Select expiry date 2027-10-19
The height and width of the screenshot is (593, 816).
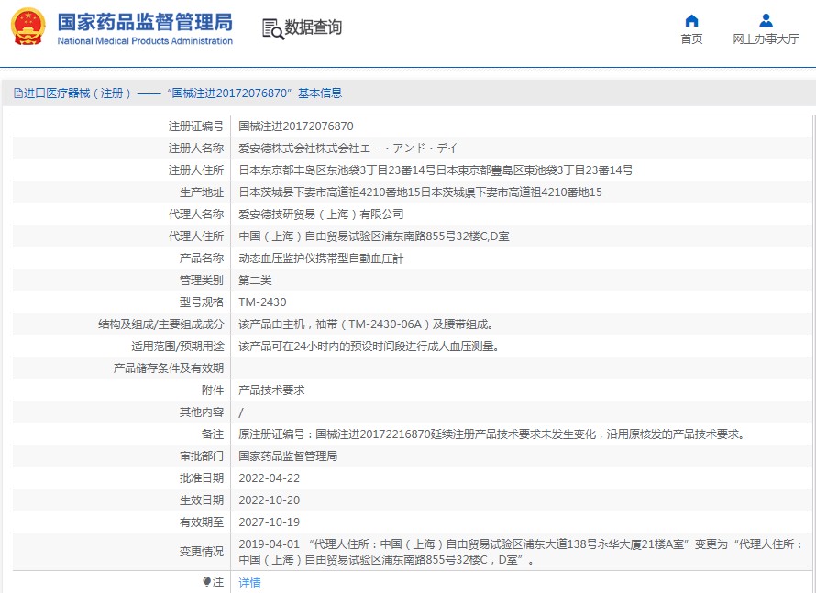click(x=269, y=522)
